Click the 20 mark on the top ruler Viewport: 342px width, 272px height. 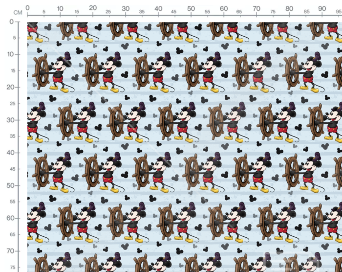[93, 8]
